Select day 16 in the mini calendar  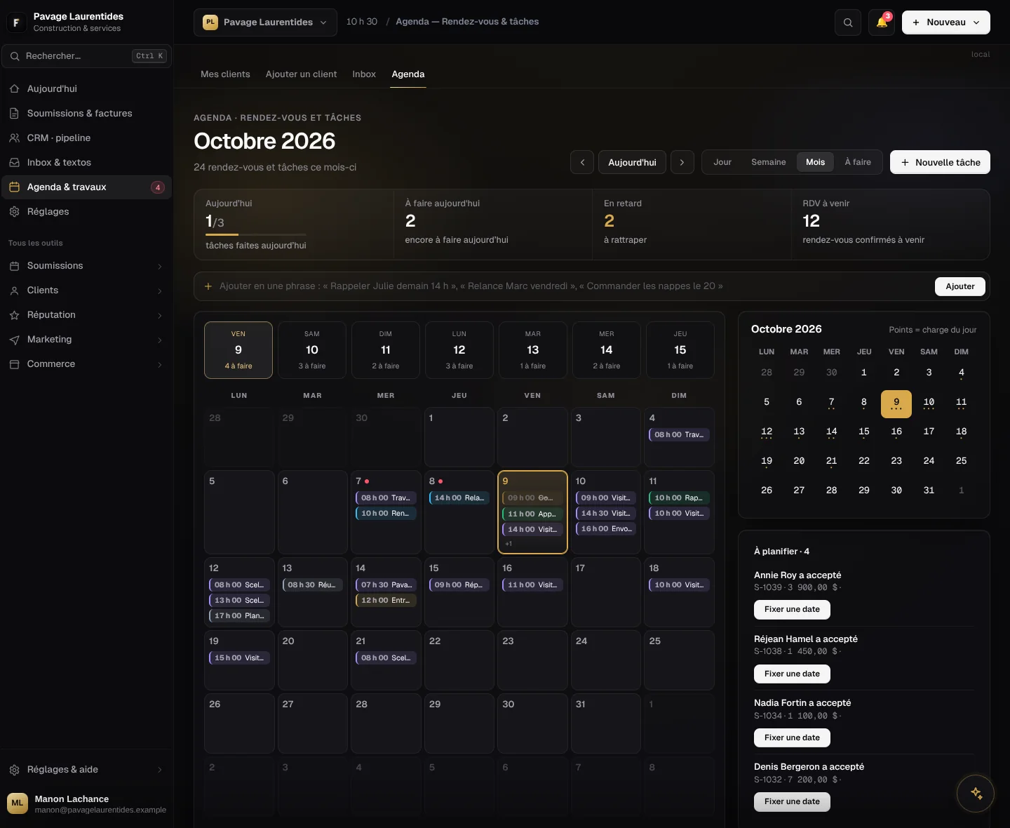click(x=896, y=433)
